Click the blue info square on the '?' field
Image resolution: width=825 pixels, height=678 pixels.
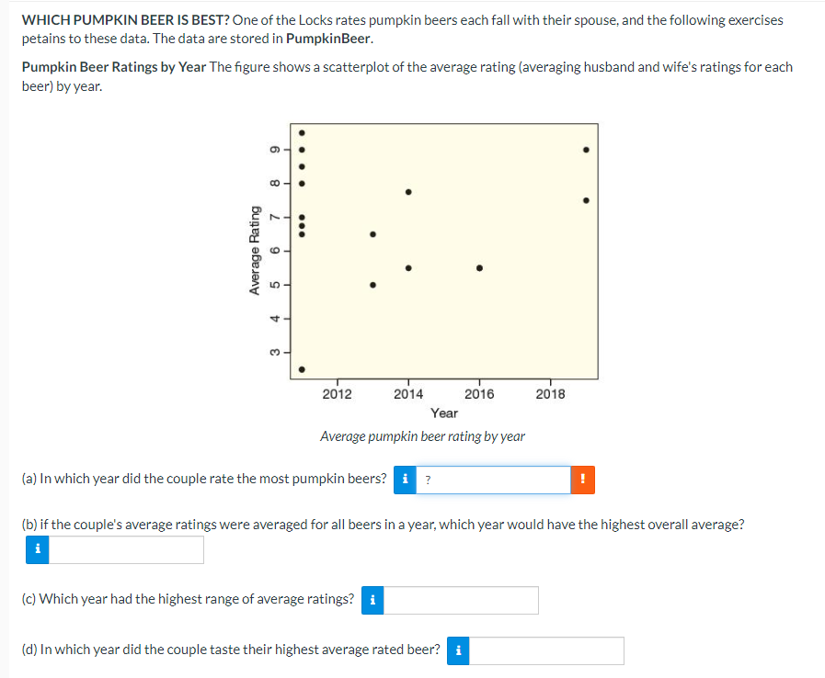[405, 479]
